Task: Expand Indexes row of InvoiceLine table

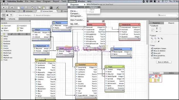Action: tap(139, 39)
